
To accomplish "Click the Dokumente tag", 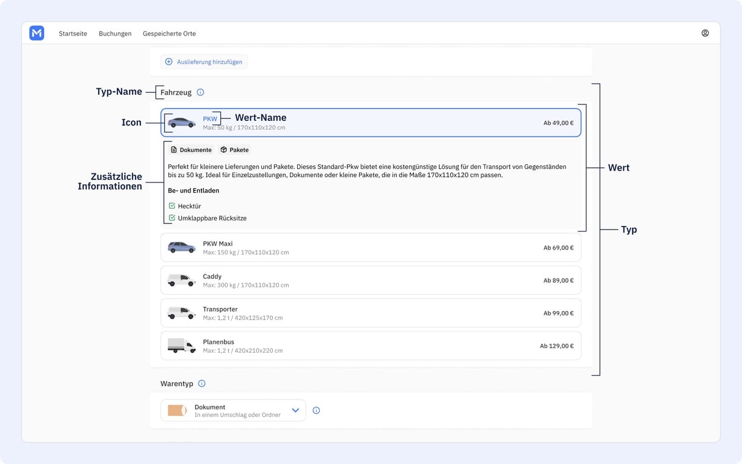I will (x=191, y=150).
